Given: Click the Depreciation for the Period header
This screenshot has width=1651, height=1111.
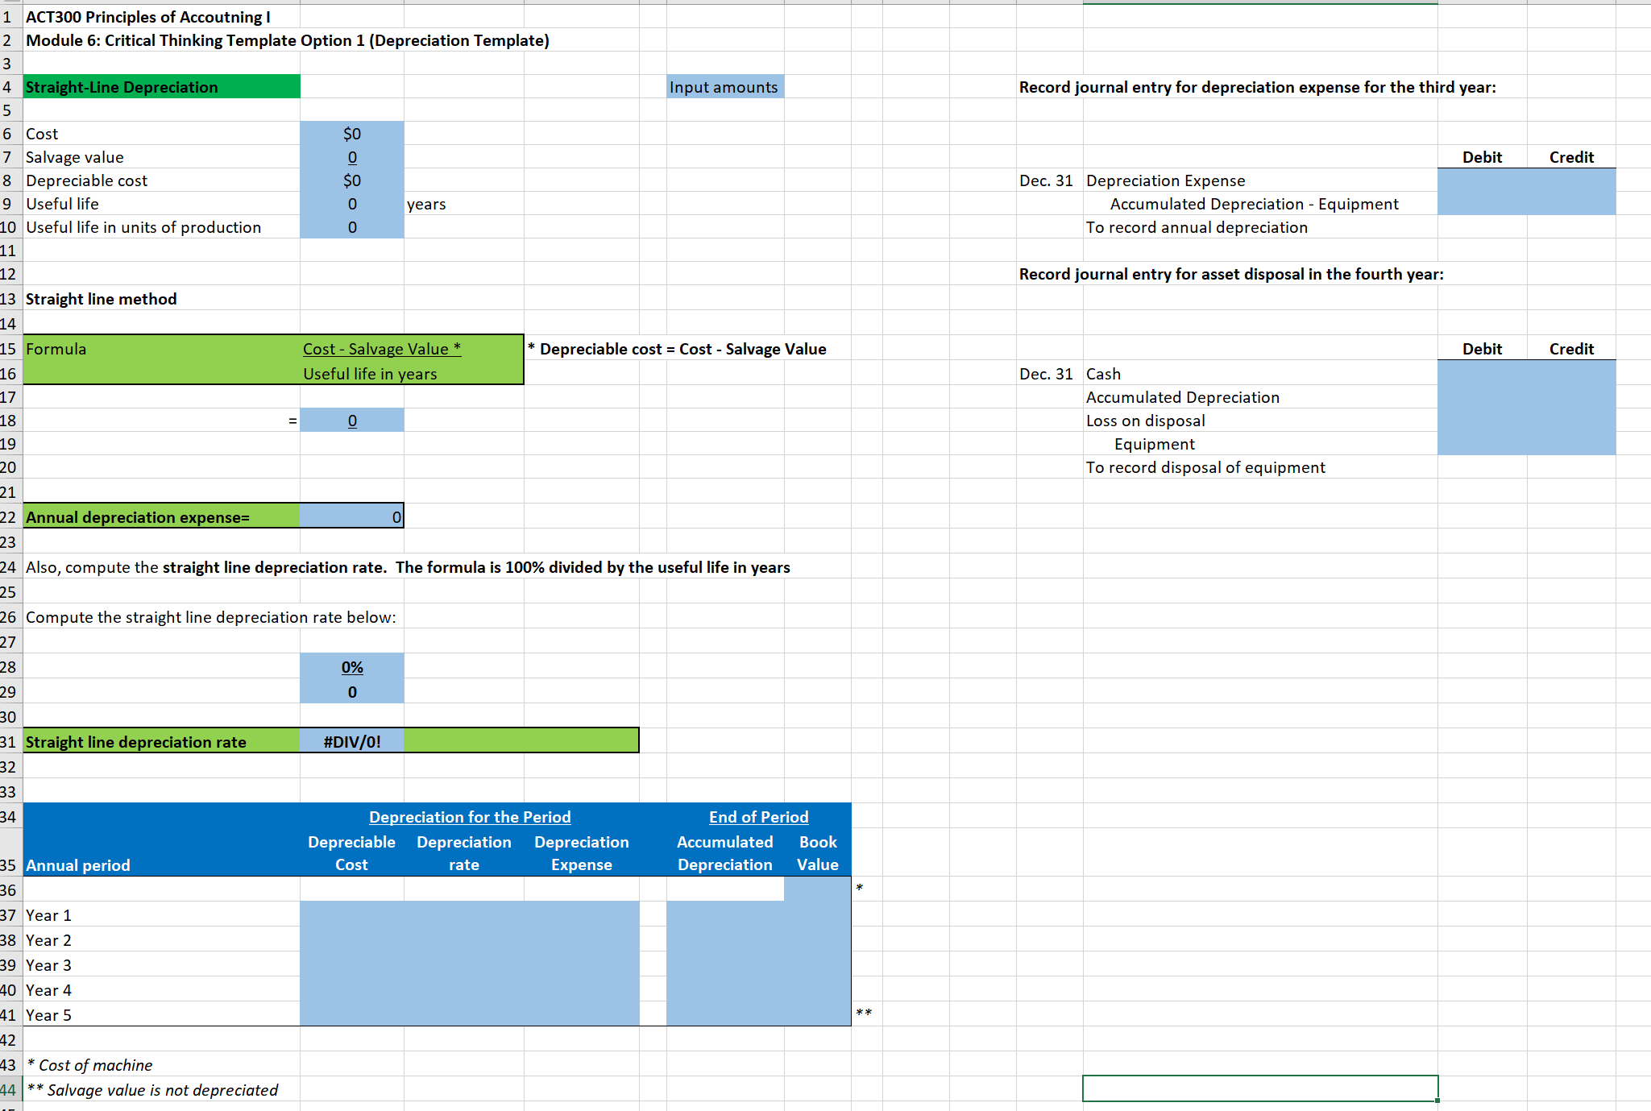Looking at the screenshot, I should click(470, 817).
